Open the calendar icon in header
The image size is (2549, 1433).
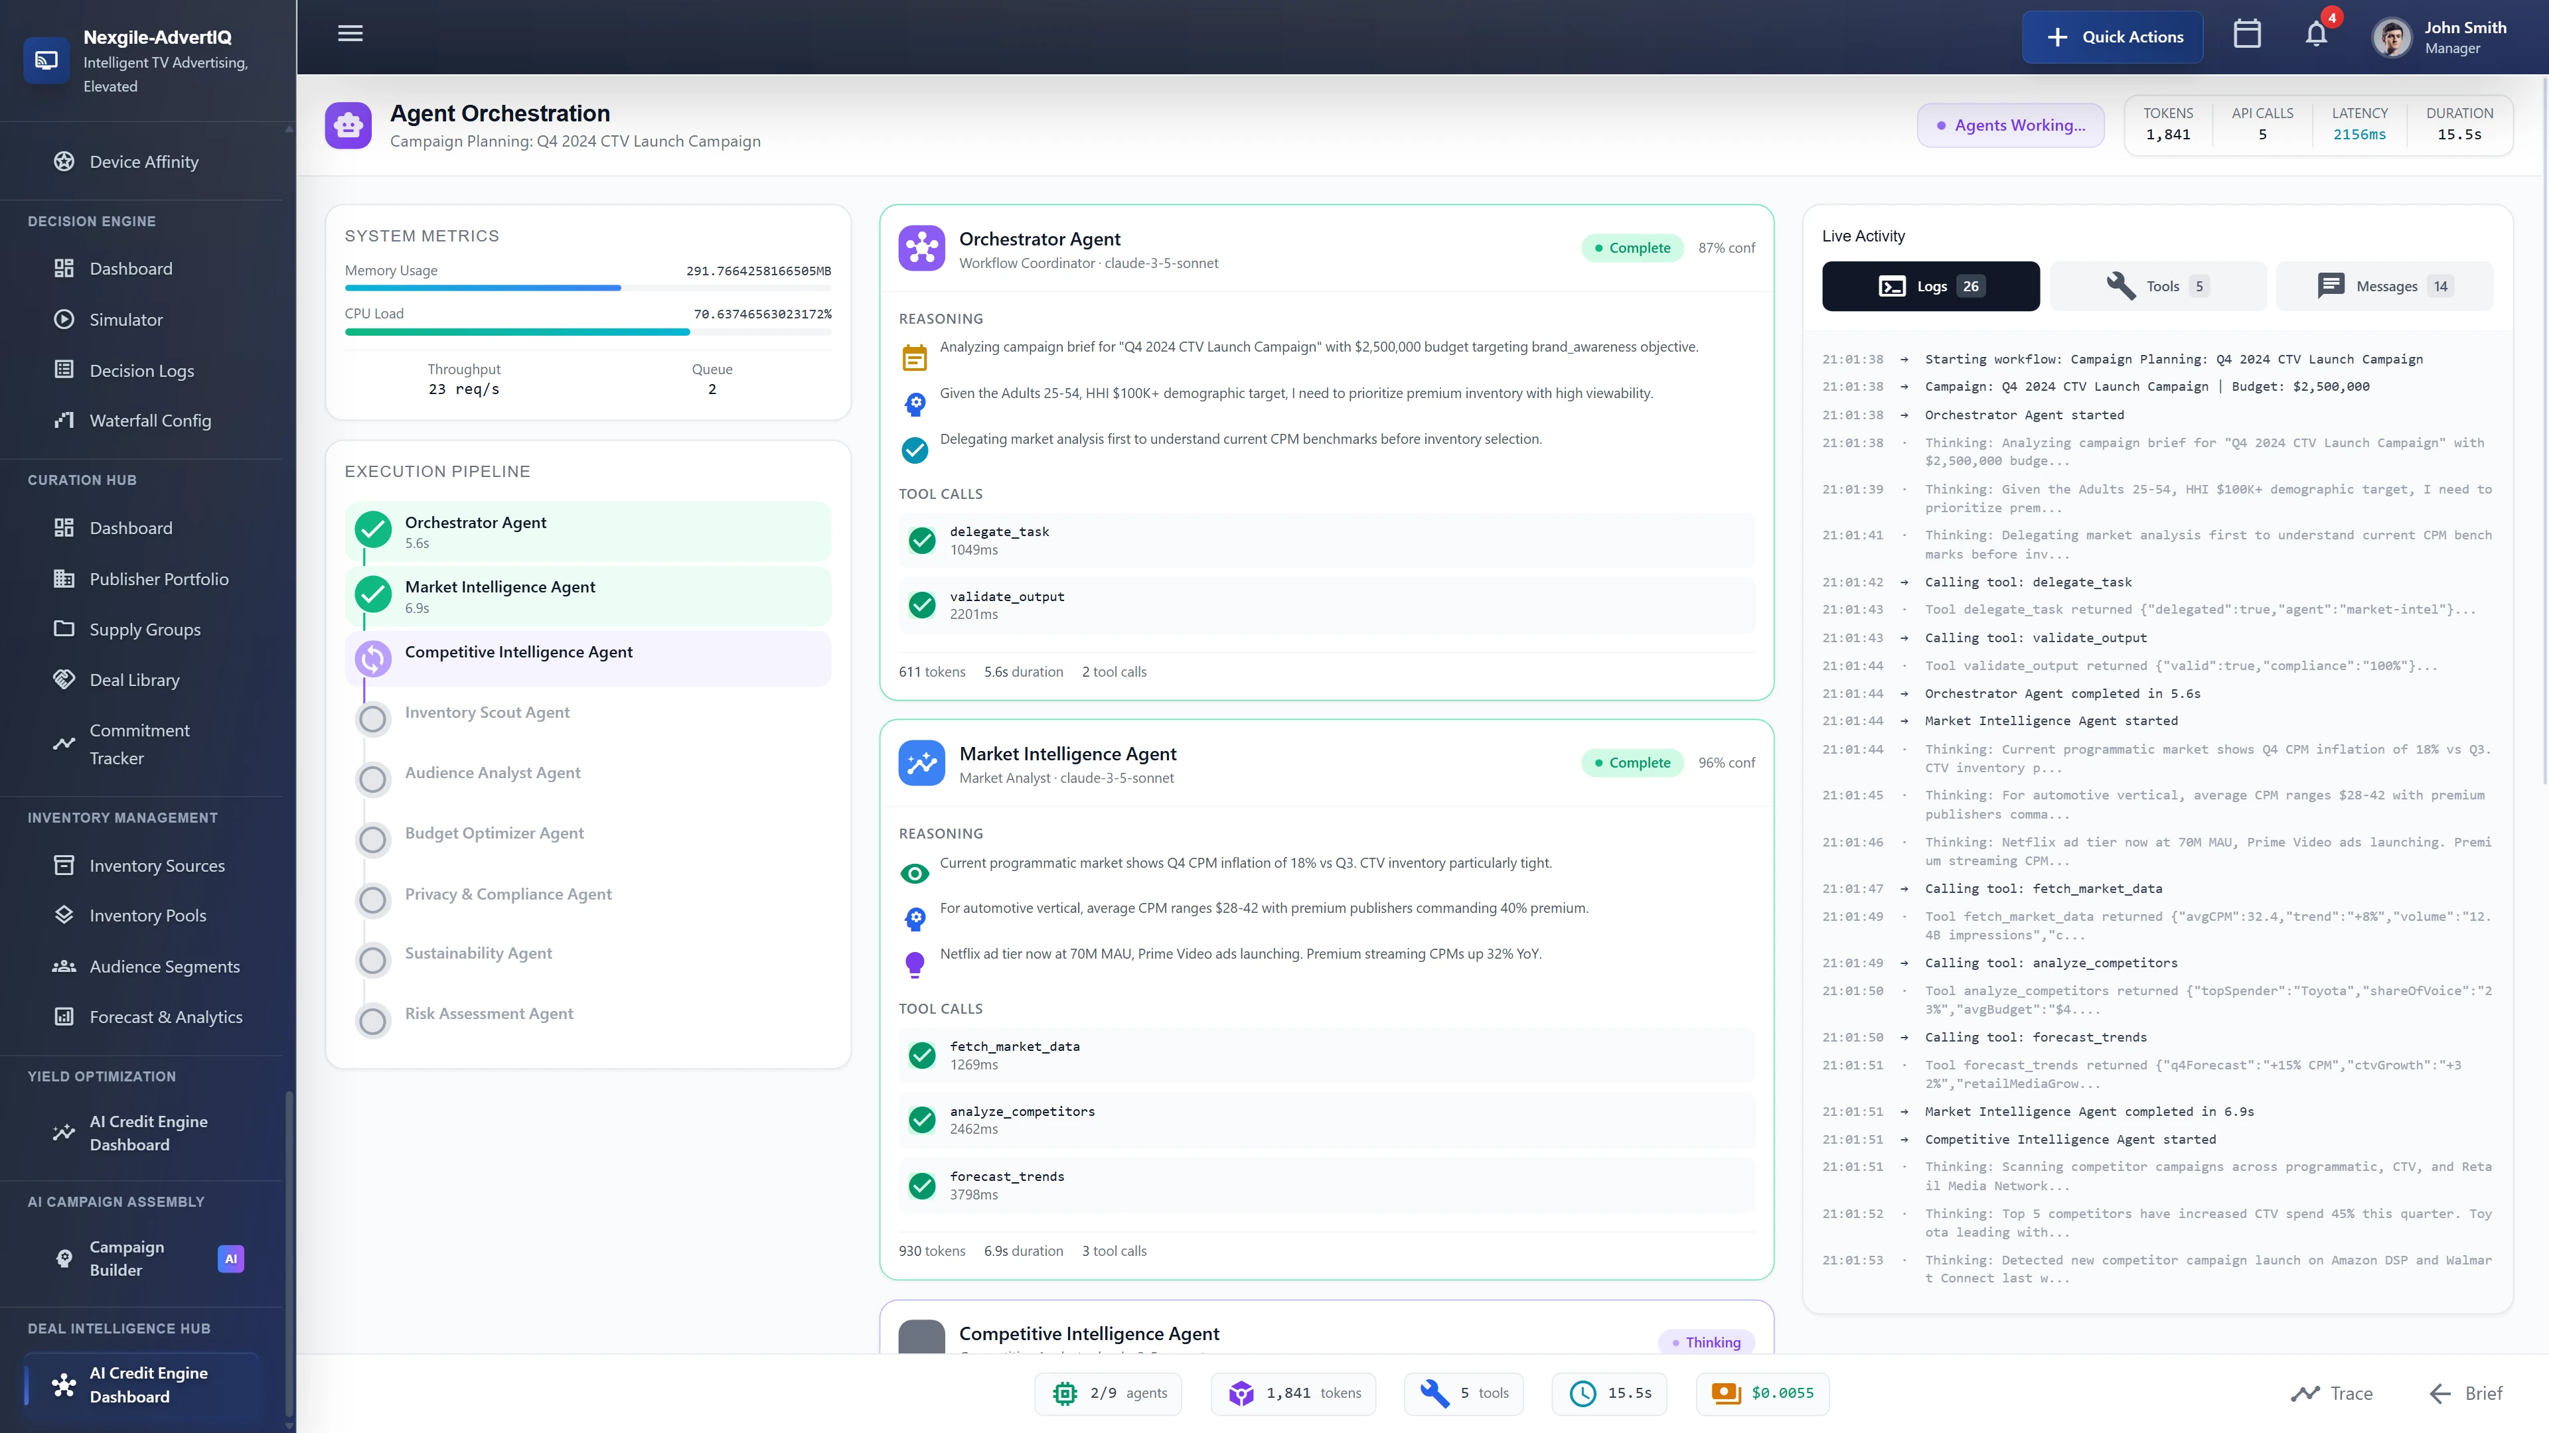click(x=2246, y=34)
